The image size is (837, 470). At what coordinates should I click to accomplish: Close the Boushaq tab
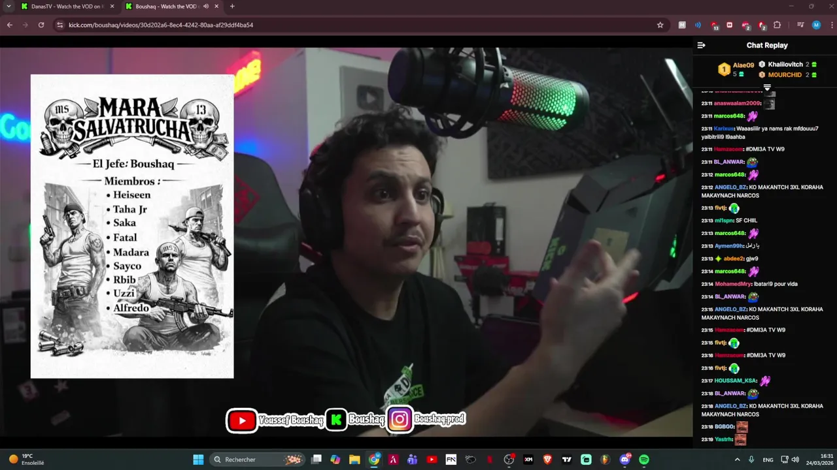coord(216,7)
